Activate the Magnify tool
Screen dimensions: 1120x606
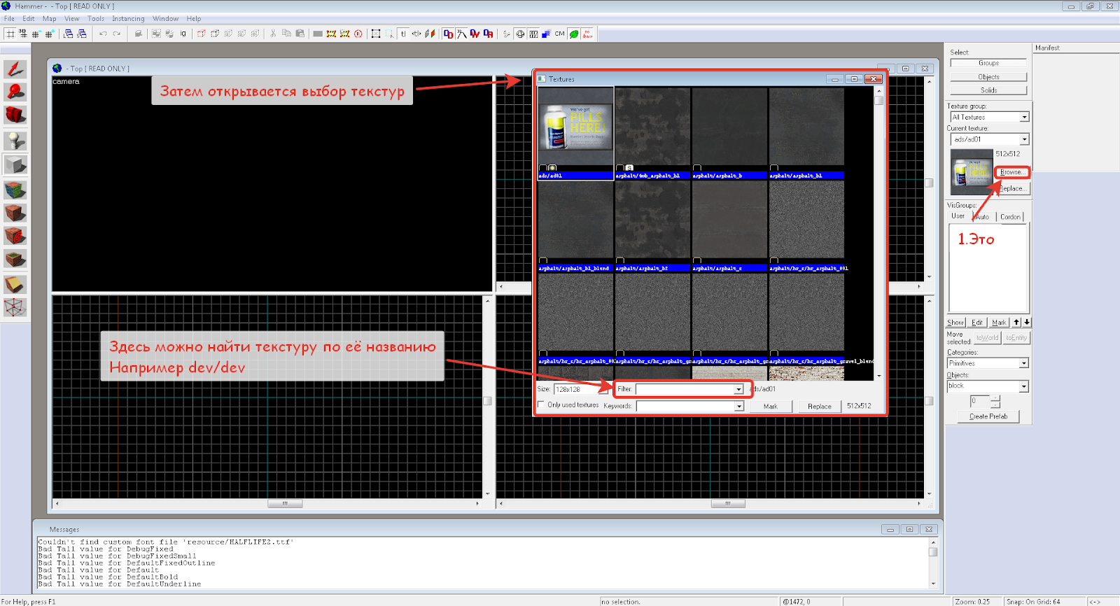pyautogui.click(x=15, y=92)
